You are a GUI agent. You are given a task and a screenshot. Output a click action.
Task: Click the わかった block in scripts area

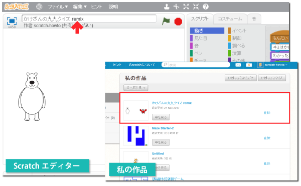coord(280,56)
